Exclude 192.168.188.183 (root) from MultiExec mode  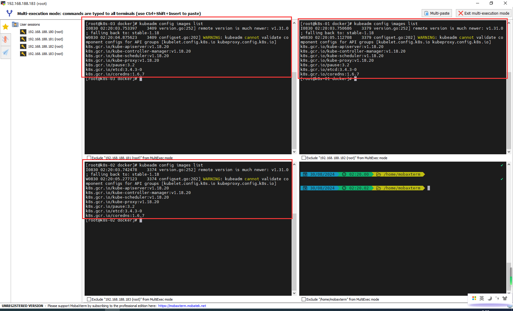89,299
